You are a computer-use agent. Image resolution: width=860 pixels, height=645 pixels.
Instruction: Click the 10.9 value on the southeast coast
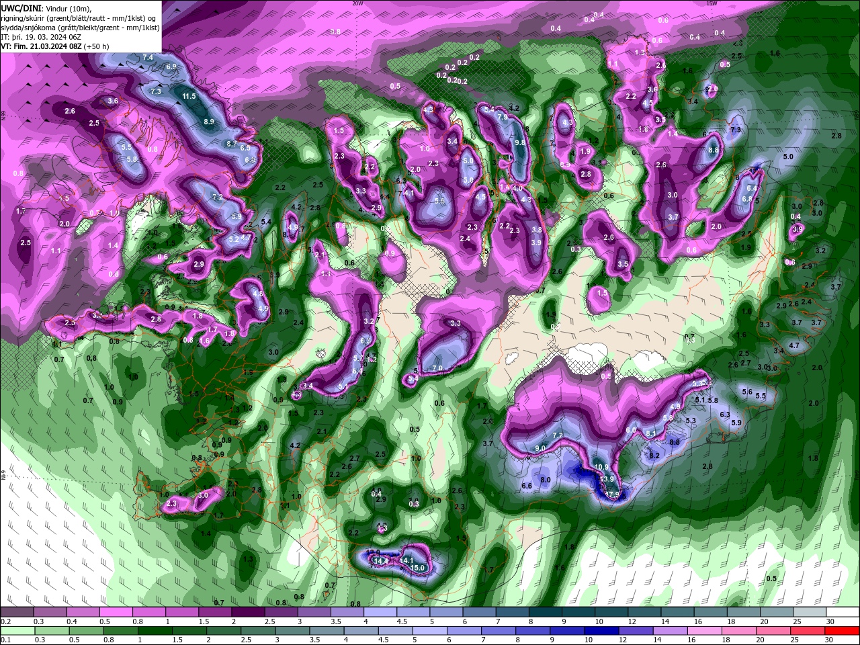(601, 467)
